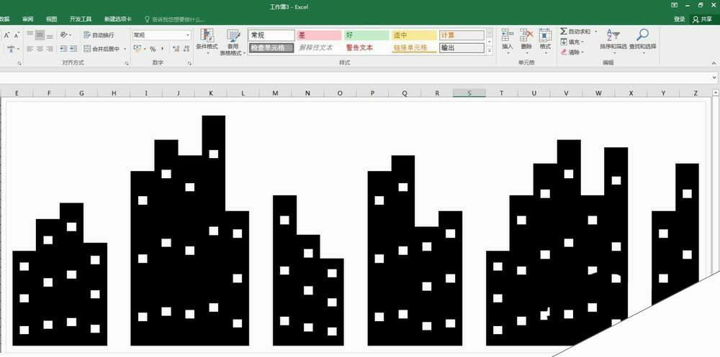This screenshot has height=357, width=720.
Task: Click the 登录 sign in link
Action: coord(679,19)
